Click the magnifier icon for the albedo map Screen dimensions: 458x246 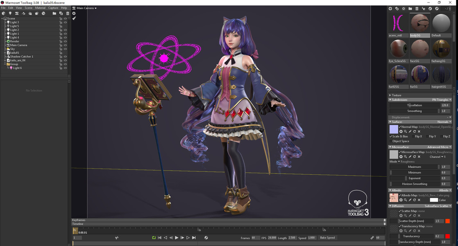pos(406,200)
